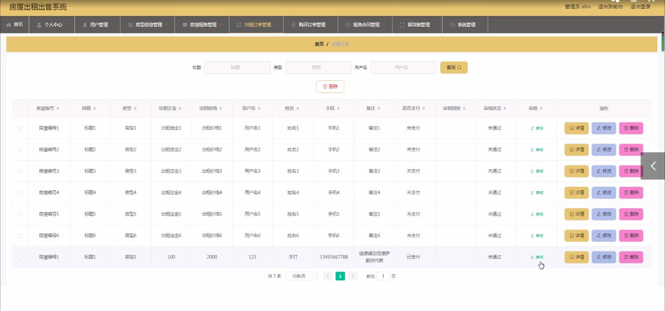Check the row of 用户名3
This screenshot has height=311, width=665.
tap(20, 171)
